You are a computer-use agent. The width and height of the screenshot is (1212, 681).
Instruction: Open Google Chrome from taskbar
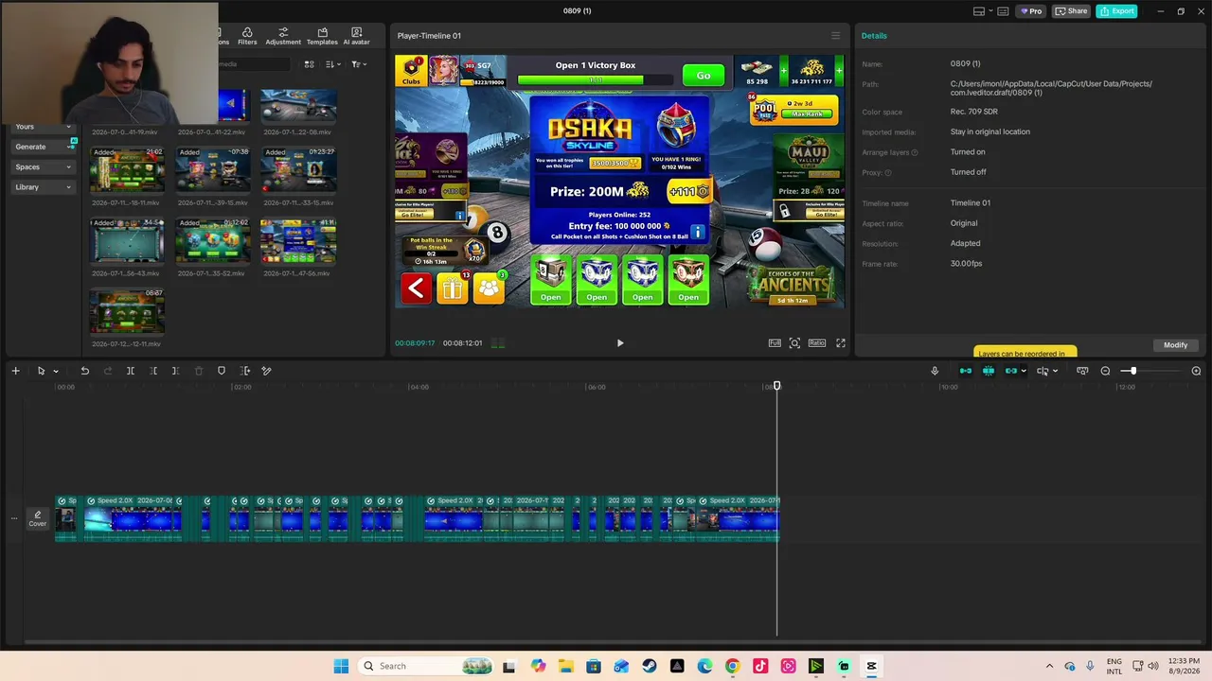tap(732, 666)
